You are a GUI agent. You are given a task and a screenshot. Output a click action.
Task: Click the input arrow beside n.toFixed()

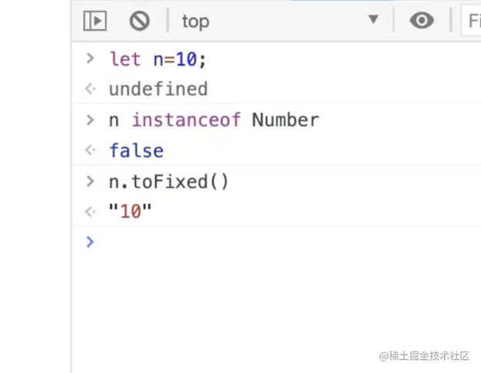click(x=90, y=182)
